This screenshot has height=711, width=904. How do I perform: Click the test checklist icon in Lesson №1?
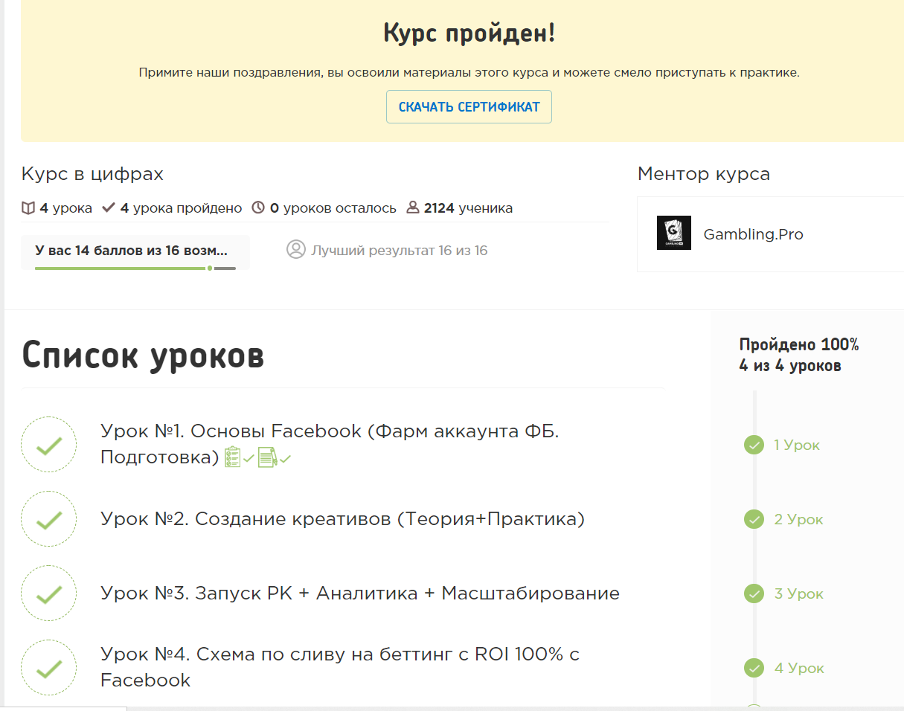click(233, 457)
